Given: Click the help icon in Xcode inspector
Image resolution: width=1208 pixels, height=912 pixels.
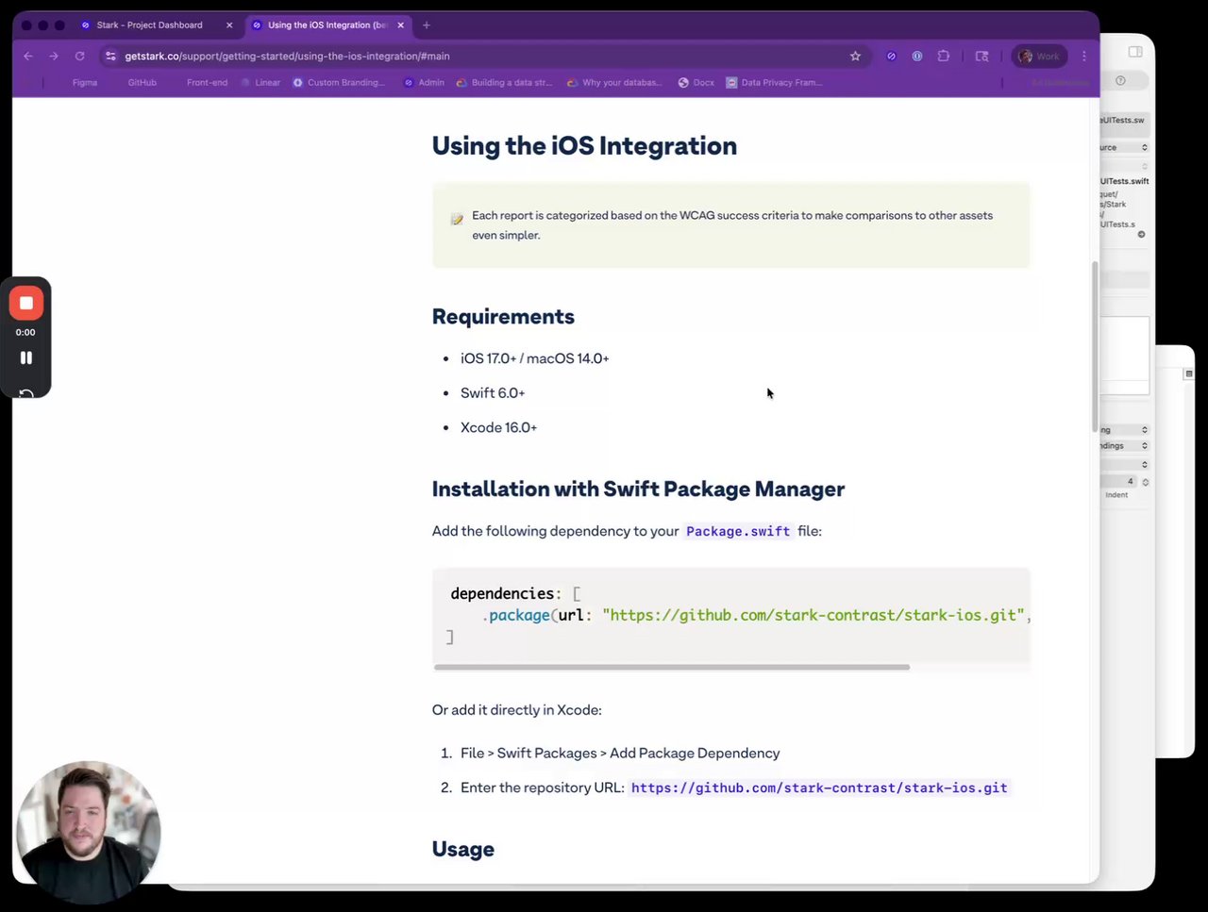Looking at the screenshot, I should pos(1120,81).
